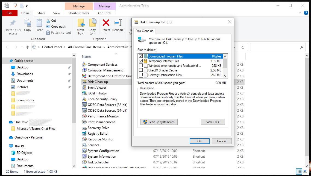The image size is (311, 176).
Task: Open the File menu
Action: coord(10,13)
